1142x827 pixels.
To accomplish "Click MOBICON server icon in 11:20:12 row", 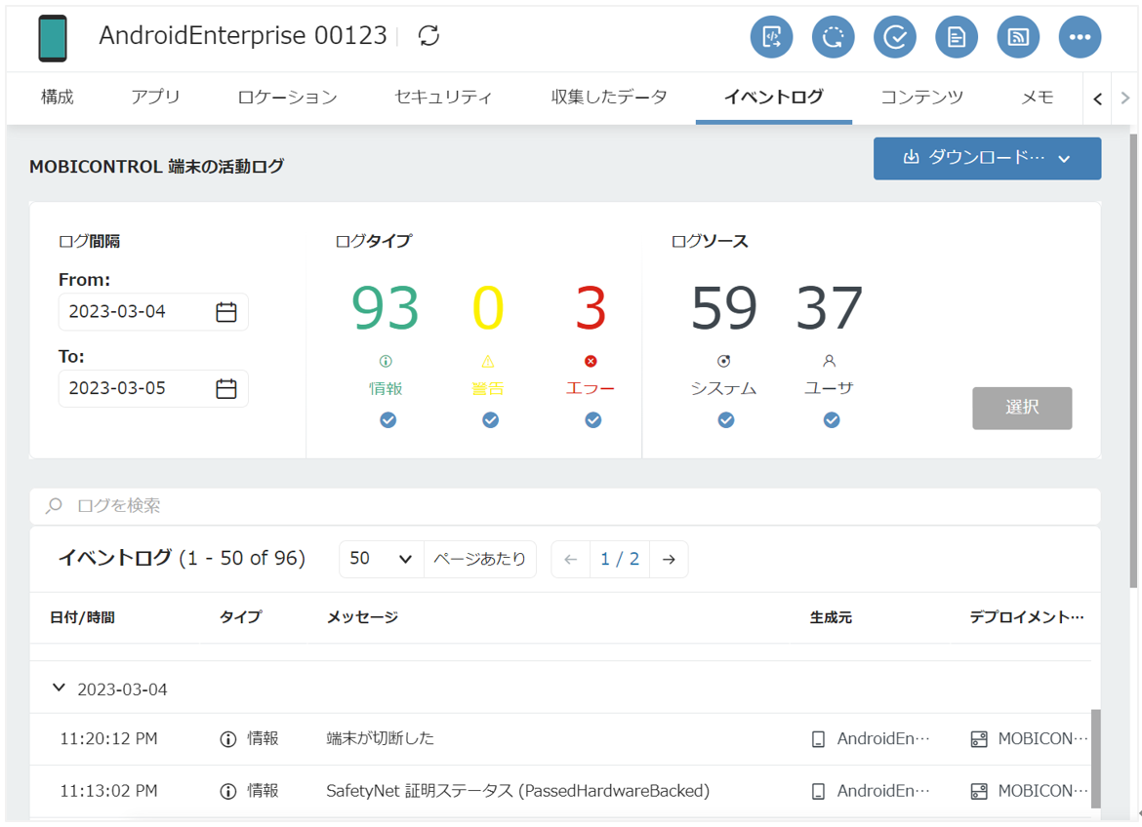I will click(x=980, y=739).
